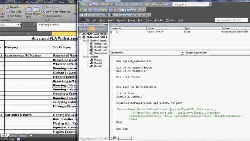The height and width of the screenshot is (141, 250).
Task: Open the Debug menu in VBA editor
Action: (x=131, y=20)
